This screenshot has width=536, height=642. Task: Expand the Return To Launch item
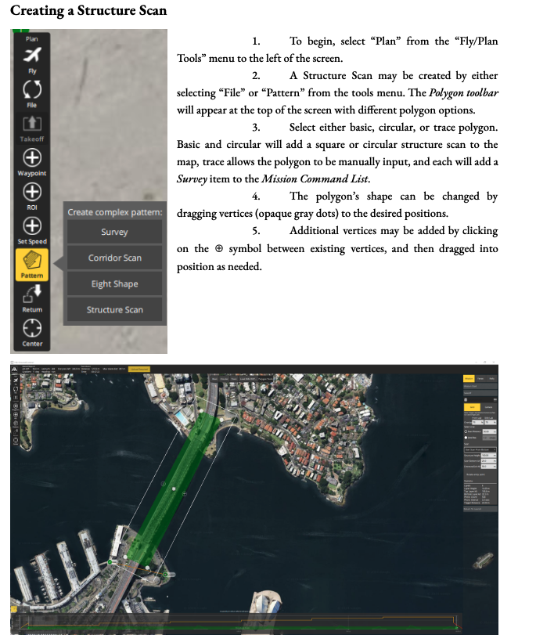click(x=480, y=509)
